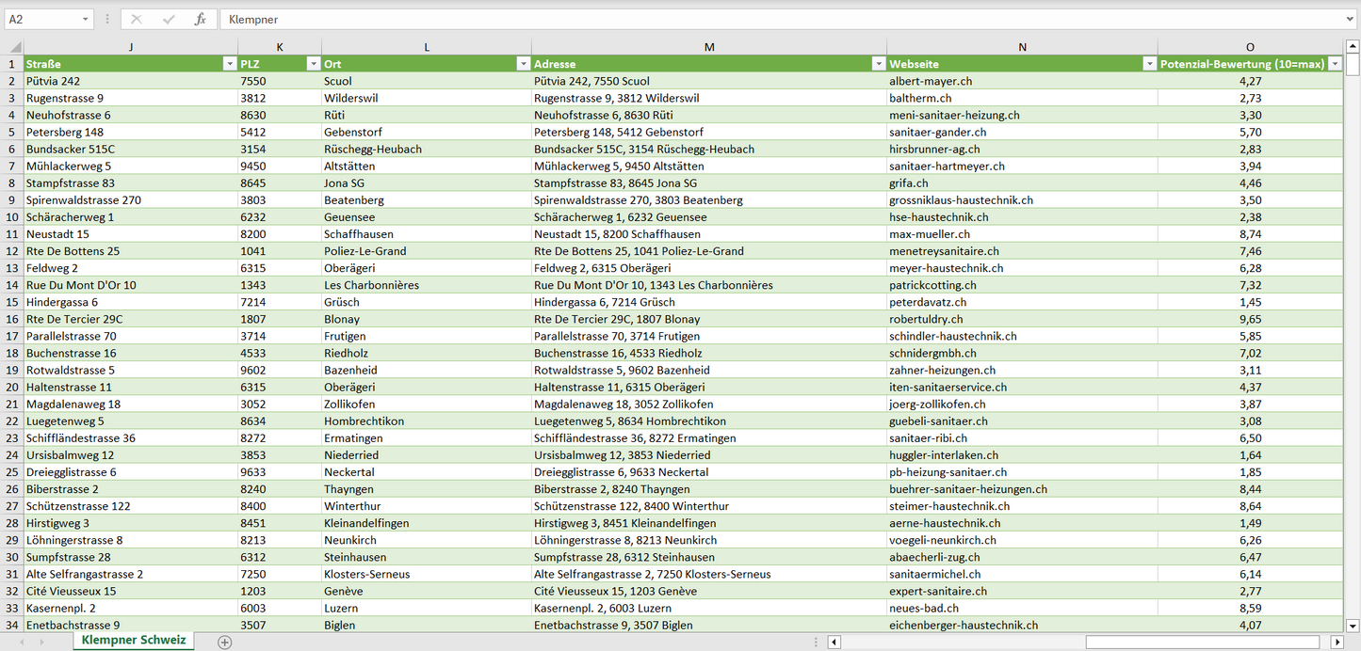Open the Straße column filter dropdown
Viewport: 1361px width, 651px height.
tap(229, 64)
